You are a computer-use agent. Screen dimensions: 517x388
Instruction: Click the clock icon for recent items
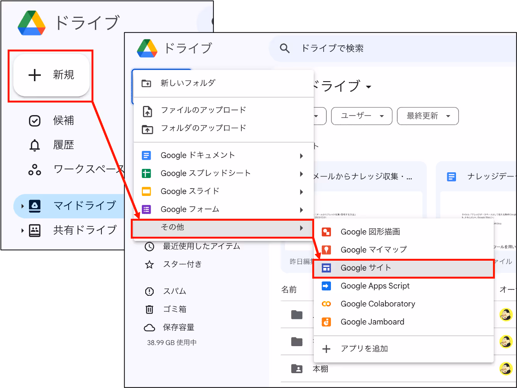point(149,247)
